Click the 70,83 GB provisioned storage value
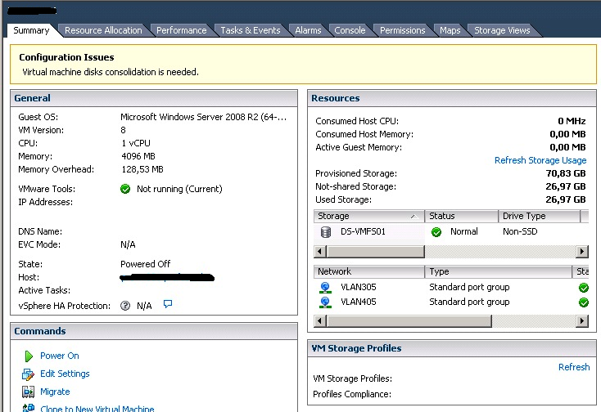The image size is (601, 412). click(x=566, y=173)
